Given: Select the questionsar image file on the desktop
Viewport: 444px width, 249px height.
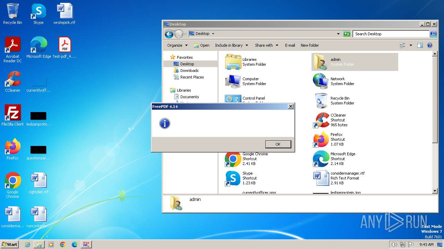Looking at the screenshot, I should 39,152.
